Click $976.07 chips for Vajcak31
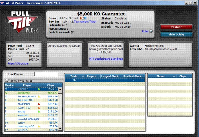 coord(53,89)
